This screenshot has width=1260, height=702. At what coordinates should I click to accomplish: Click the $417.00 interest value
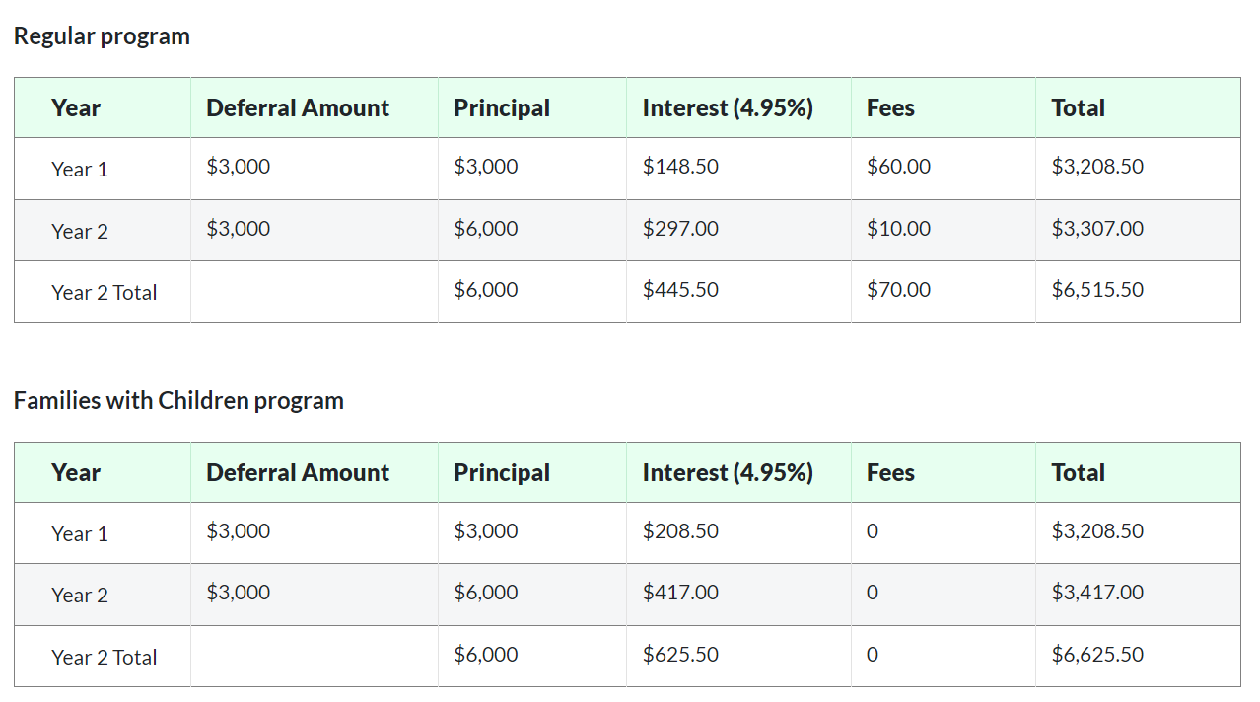680,593
